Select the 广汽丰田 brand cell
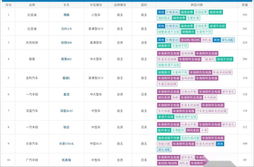254x167 pixels. click(32, 160)
